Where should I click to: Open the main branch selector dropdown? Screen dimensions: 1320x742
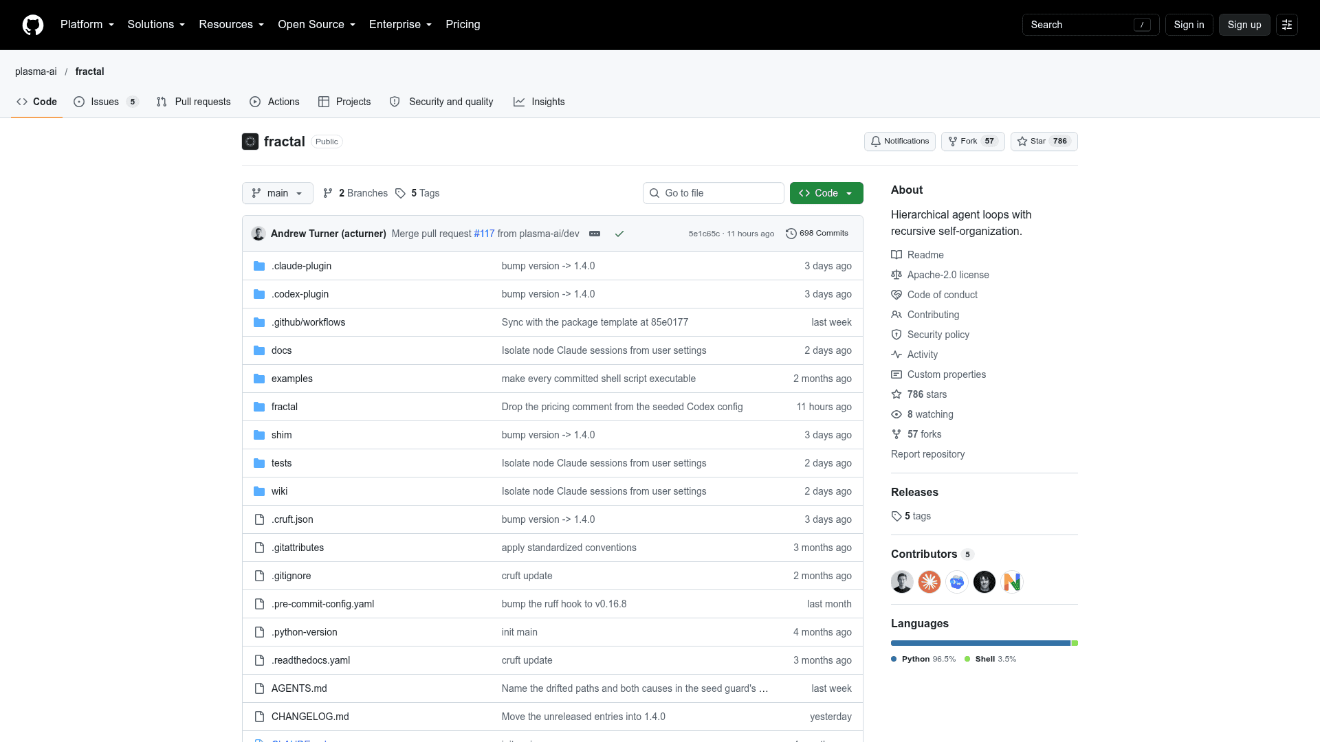tap(278, 193)
